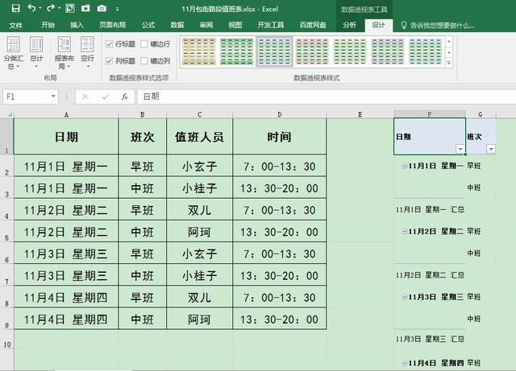Image resolution: width=516 pixels, height=371 pixels.
Task: Apply the teal pivot table style
Action: click(x=426, y=52)
